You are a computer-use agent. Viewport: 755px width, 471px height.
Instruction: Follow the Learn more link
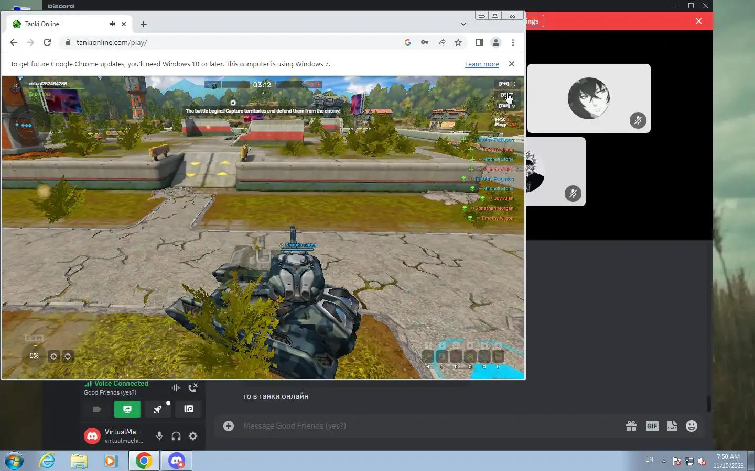[482, 64]
